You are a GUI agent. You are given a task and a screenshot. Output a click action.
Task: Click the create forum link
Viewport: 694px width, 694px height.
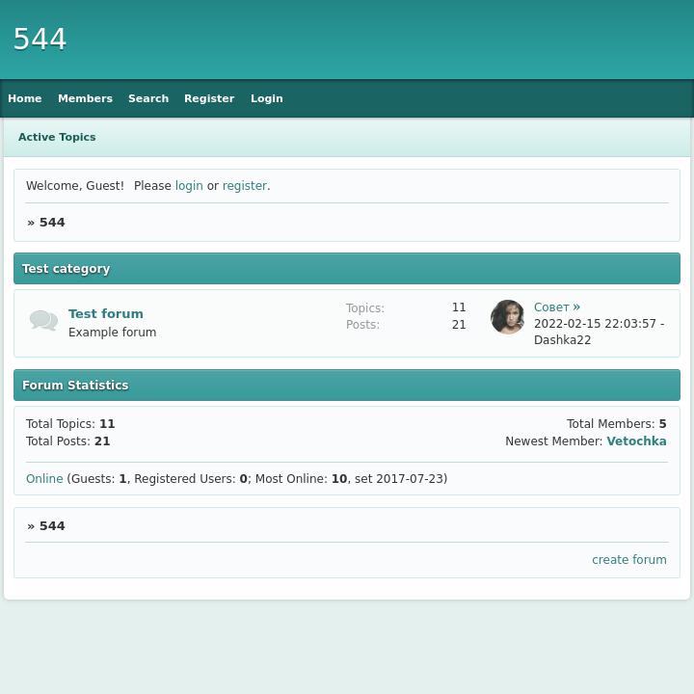click(628, 560)
